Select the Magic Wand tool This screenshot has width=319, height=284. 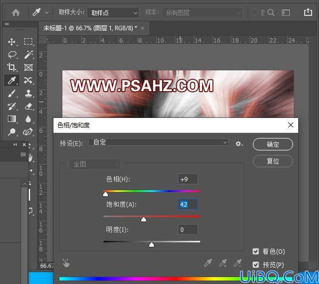point(29,55)
